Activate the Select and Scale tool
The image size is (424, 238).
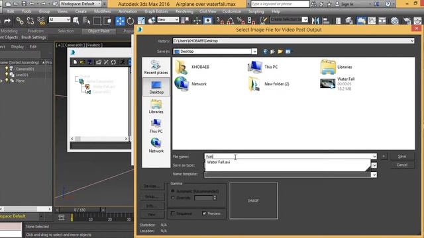tap(141, 20)
